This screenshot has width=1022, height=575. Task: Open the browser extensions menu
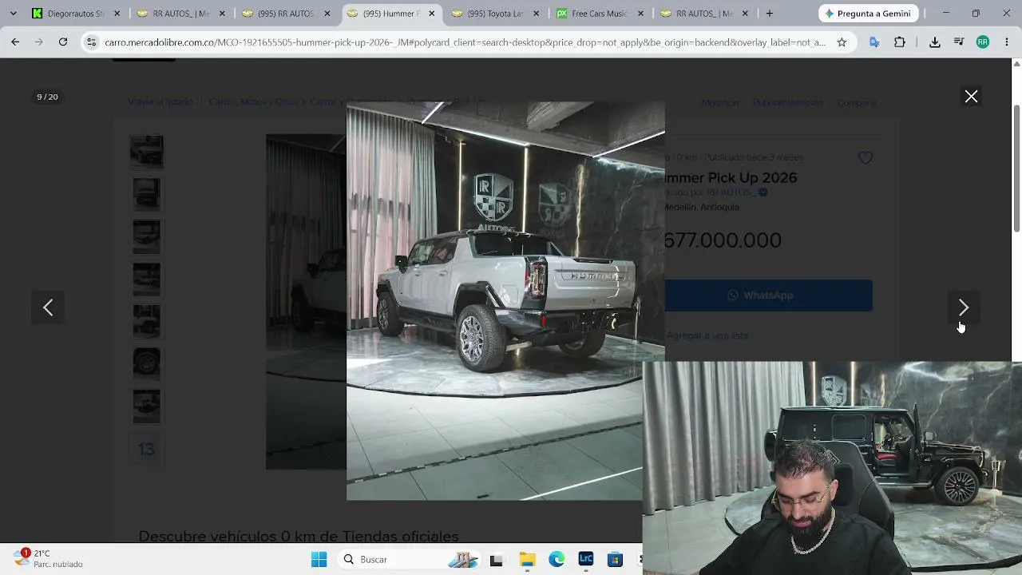tap(900, 42)
